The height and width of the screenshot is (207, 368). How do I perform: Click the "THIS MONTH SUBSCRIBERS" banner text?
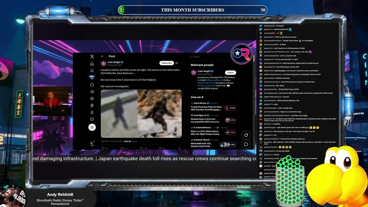coord(193,10)
